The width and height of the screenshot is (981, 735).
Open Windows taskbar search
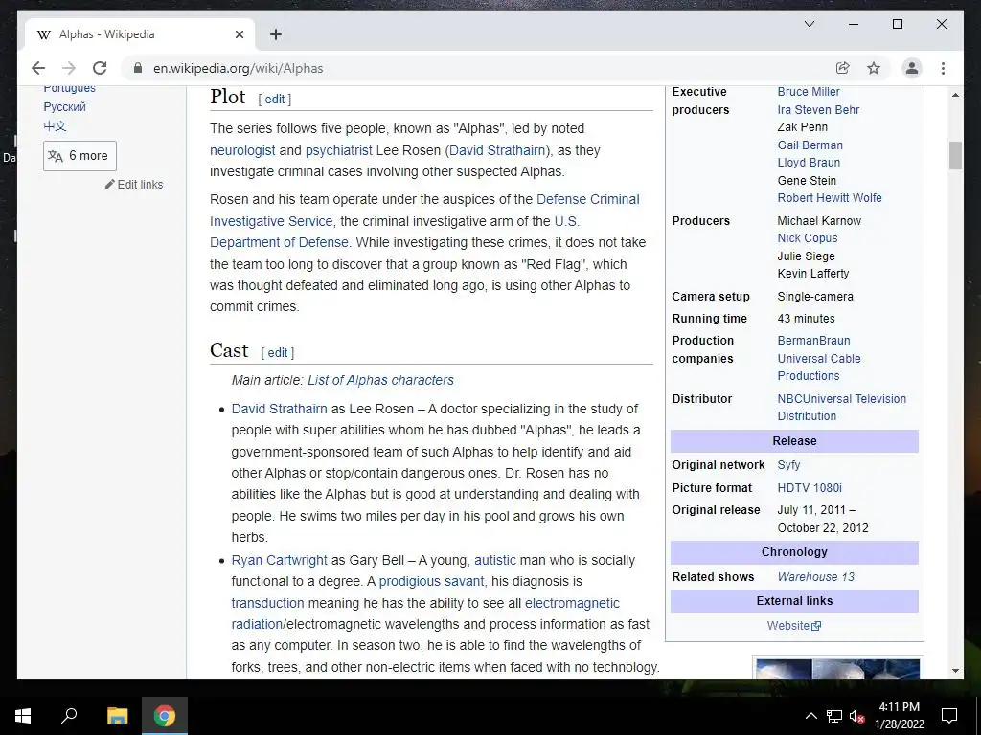point(69,716)
